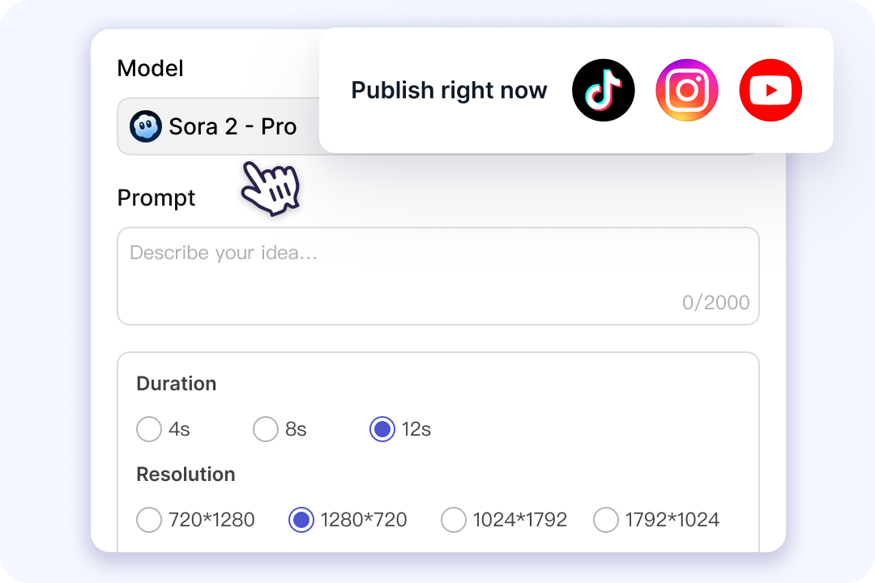This screenshot has height=583, width=875.
Task: Click the Resolution section label
Action: (186, 474)
